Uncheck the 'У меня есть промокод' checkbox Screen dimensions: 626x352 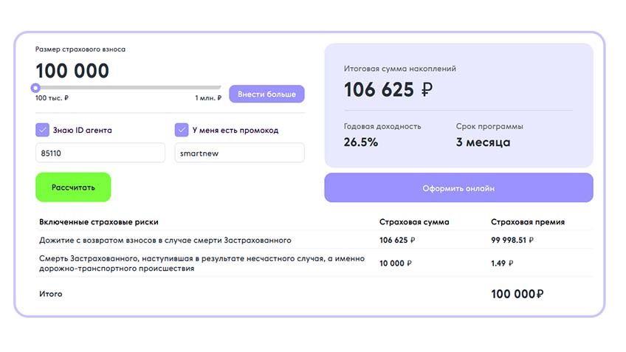point(182,130)
